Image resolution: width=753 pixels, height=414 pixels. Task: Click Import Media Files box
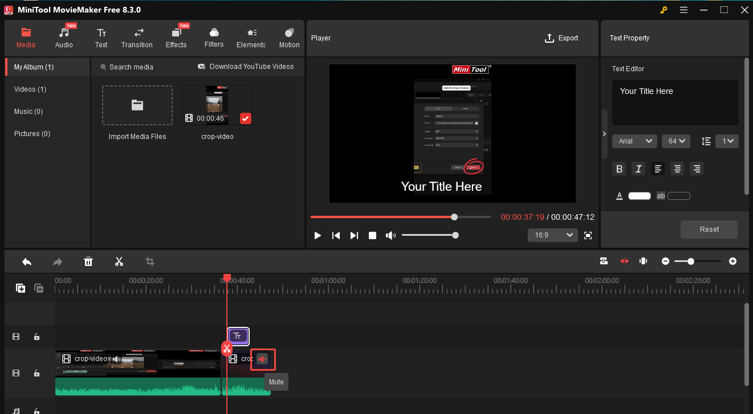tap(137, 105)
